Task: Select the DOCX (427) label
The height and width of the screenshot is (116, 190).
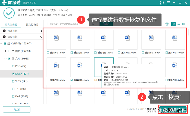Action: point(22,74)
